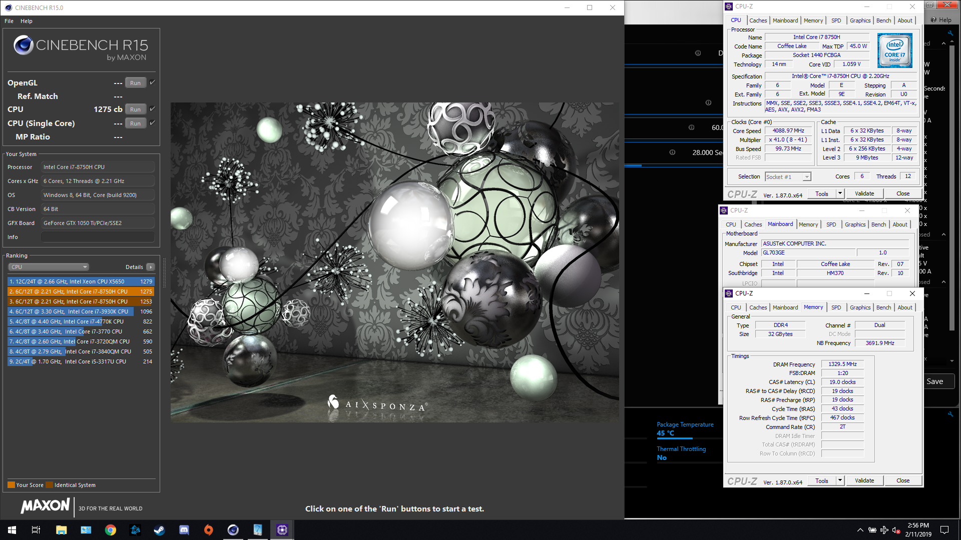Open Discord from the taskbar
The height and width of the screenshot is (540, 961).
click(x=184, y=530)
